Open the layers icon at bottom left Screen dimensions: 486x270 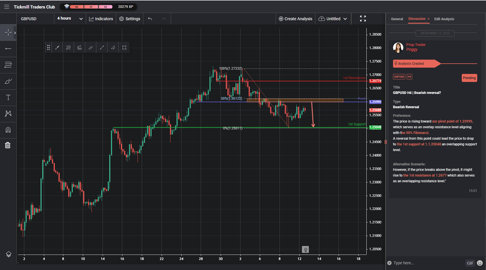point(9,254)
